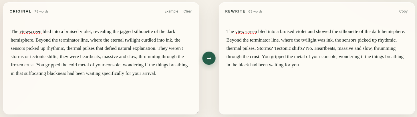Click the 78 words counter
The width and height of the screenshot is (417, 117).
41,11
